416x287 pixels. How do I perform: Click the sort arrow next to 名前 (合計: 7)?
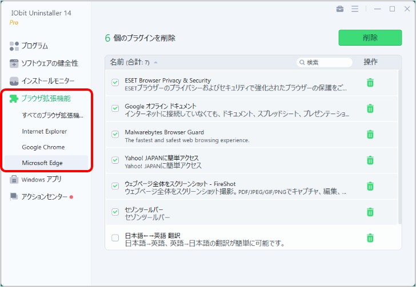coord(156,63)
